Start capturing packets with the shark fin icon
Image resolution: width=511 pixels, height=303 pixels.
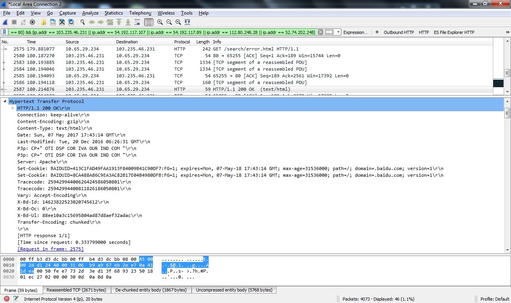click(5, 22)
